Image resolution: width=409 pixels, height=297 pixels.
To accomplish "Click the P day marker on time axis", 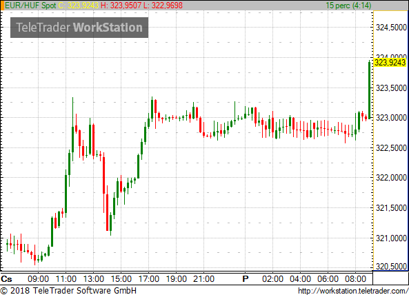I will (245, 279).
